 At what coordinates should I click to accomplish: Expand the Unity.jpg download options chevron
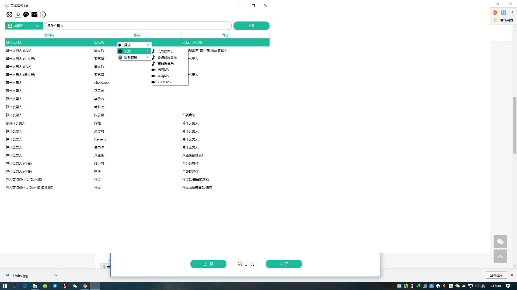coord(55,275)
